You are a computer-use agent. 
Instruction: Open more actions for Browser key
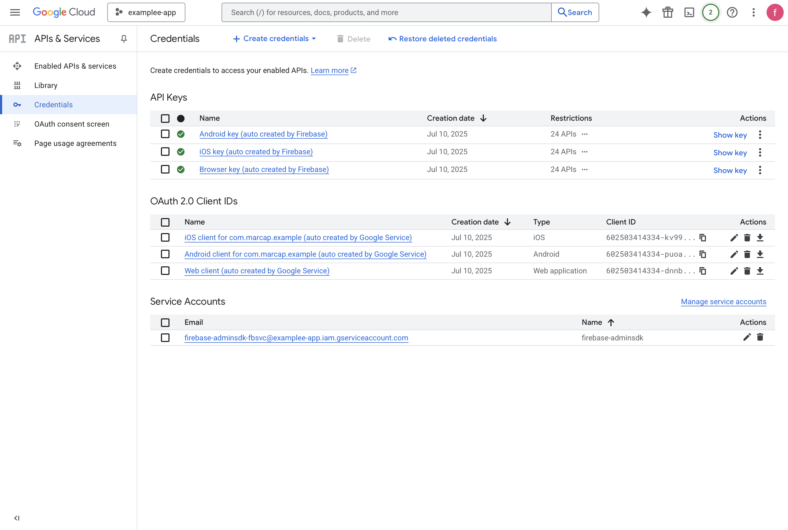point(760,170)
